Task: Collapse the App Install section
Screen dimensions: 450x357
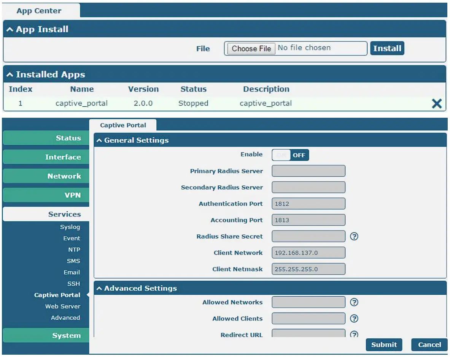Action: coord(10,30)
